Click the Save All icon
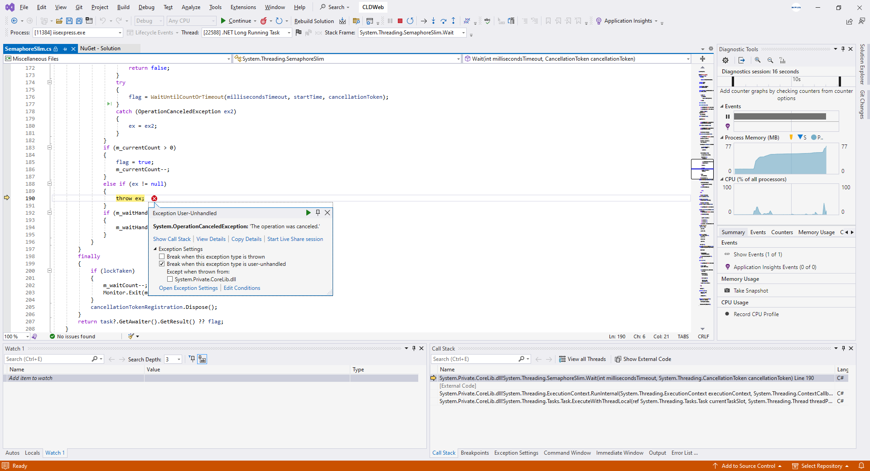Image resolution: width=870 pixels, height=471 pixels. 79,21
